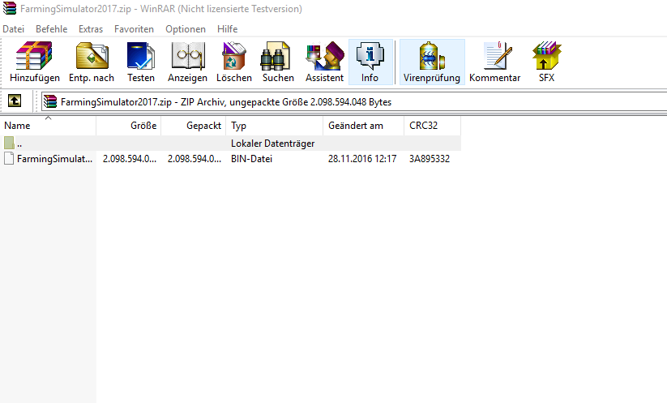The image size is (667, 403).
Task: Create SFX self-extracting archive
Action: 547,62
